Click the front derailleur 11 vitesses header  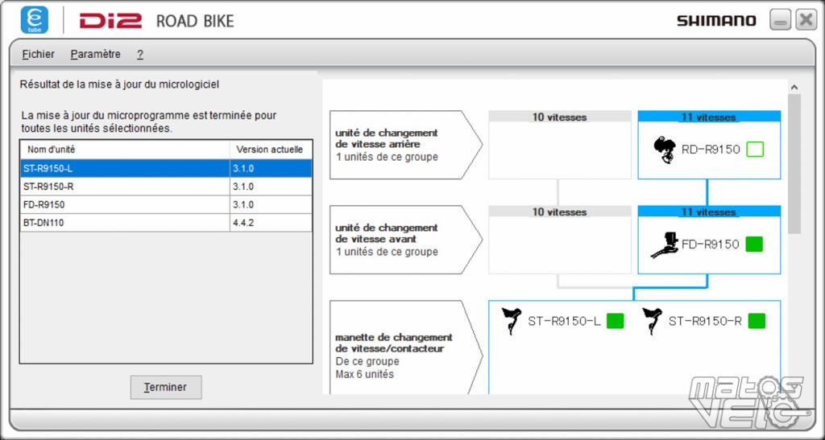point(709,212)
